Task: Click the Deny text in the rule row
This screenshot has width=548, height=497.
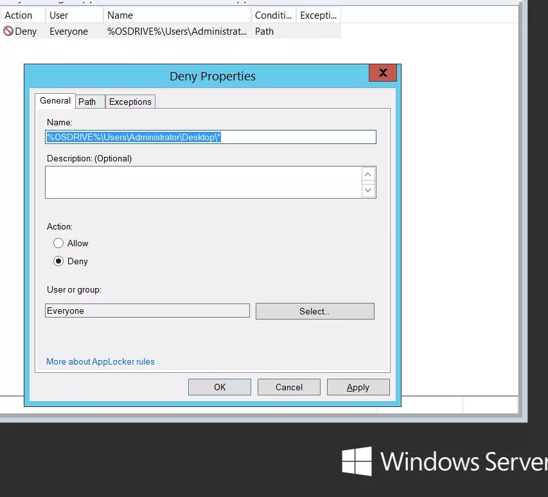Action: coord(26,32)
